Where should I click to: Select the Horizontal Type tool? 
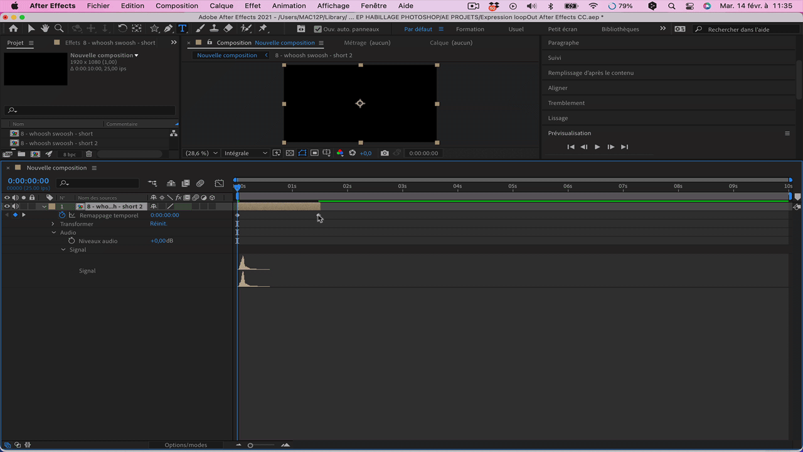pos(183,29)
